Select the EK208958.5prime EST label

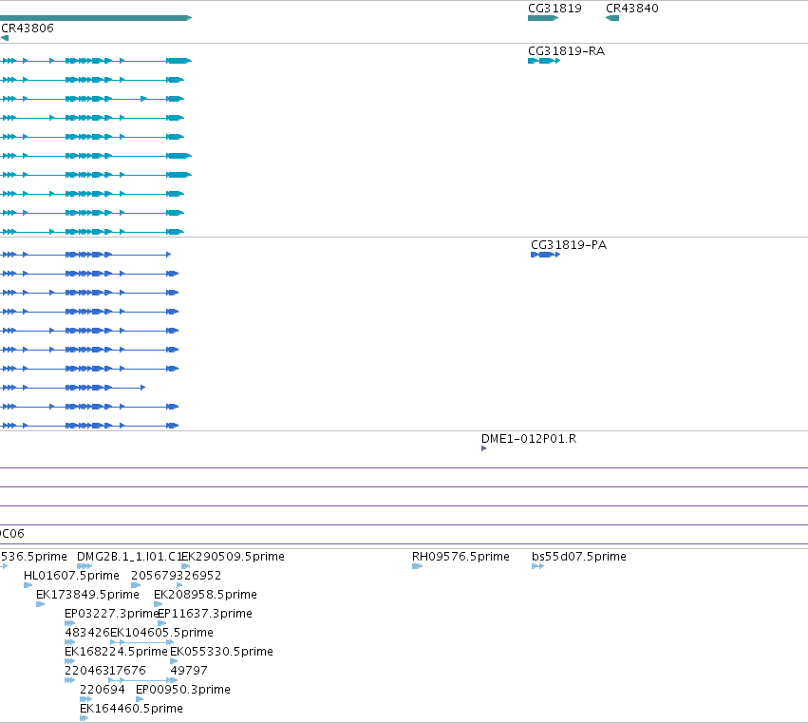[206, 595]
